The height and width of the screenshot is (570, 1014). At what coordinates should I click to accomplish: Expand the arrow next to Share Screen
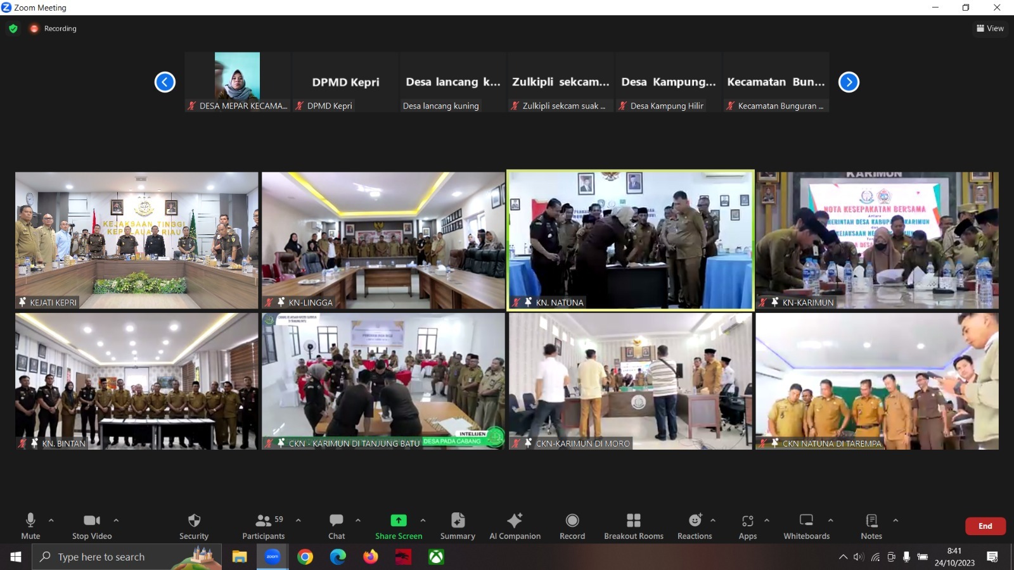coord(423,521)
